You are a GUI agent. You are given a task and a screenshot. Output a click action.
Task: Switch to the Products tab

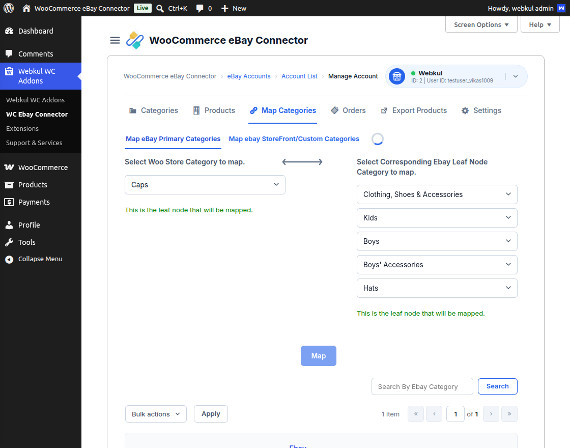(x=214, y=110)
